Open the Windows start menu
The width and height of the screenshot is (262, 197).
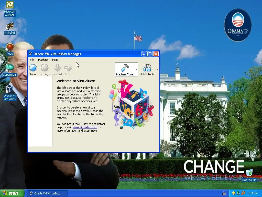[12, 193]
